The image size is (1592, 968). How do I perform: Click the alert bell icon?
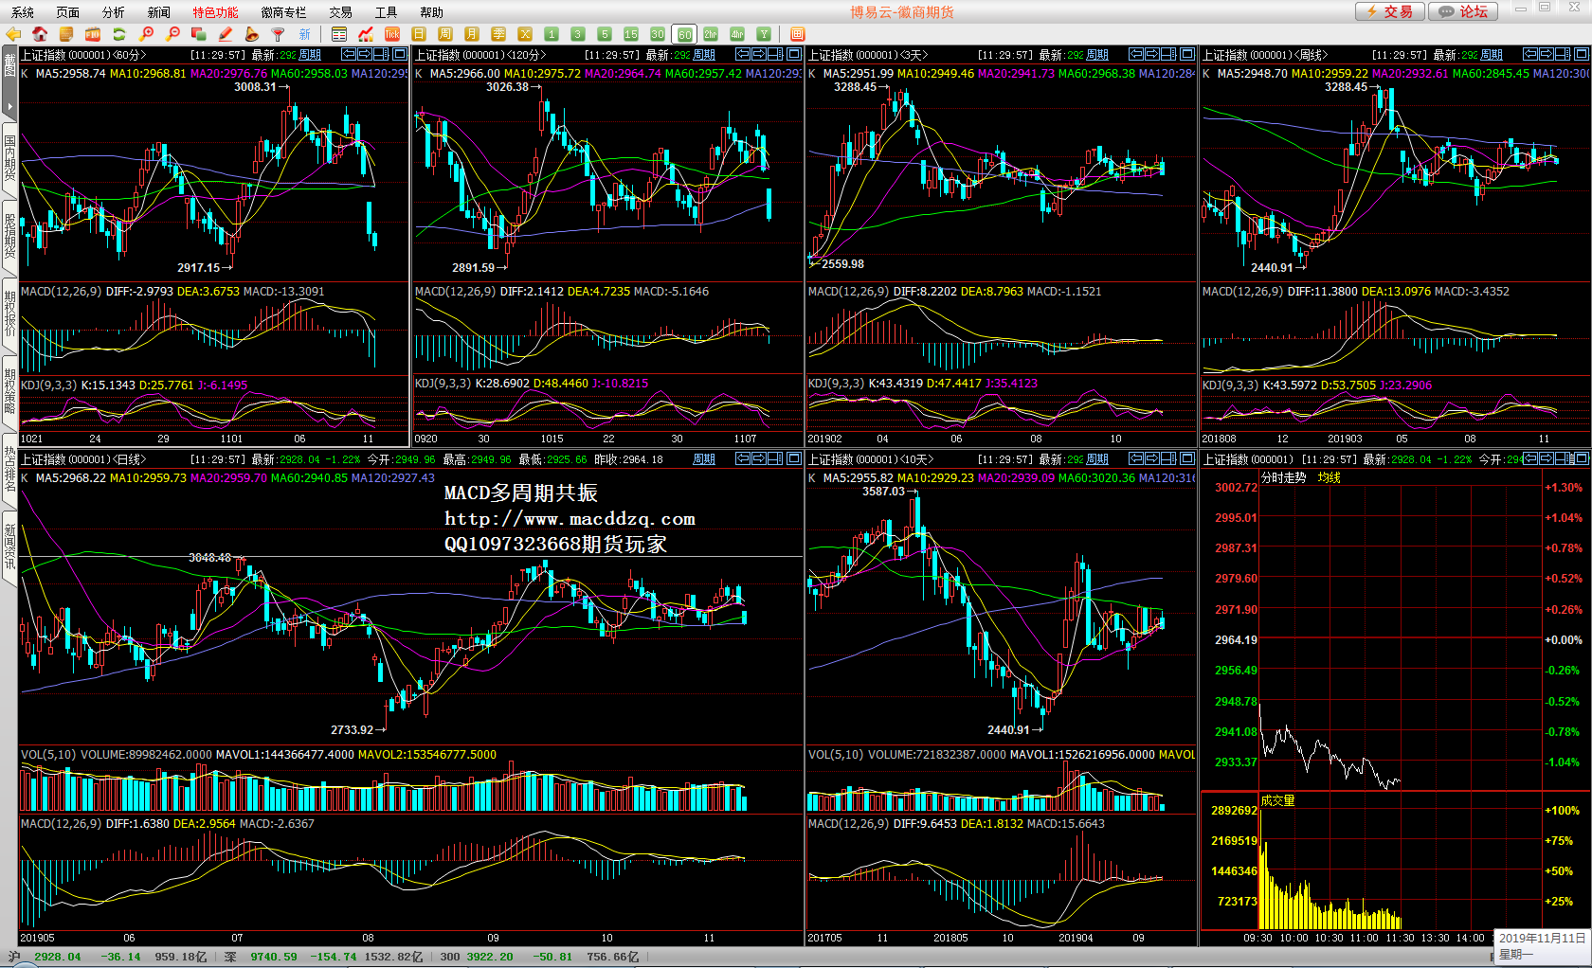click(252, 34)
